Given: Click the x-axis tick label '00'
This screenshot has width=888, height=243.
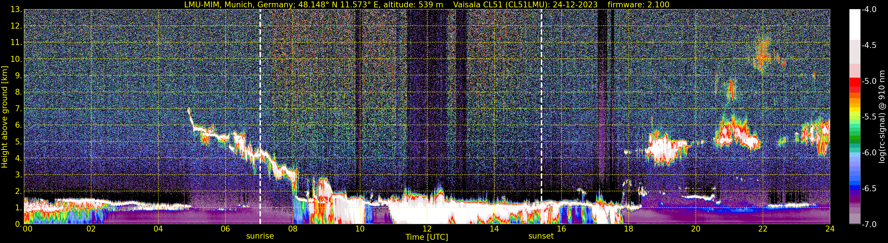Looking at the screenshot, I should [27, 229].
